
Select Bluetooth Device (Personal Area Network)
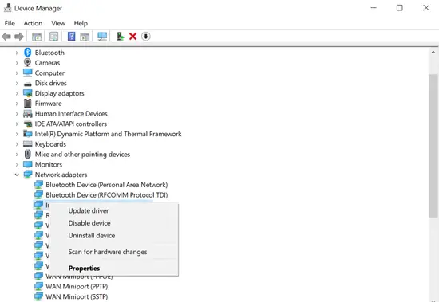[107, 185]
